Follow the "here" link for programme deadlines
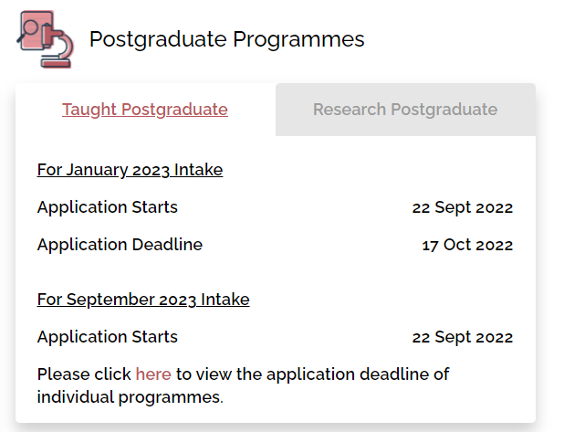The height and width of the screenshot is (432, 564). (153, 374)
